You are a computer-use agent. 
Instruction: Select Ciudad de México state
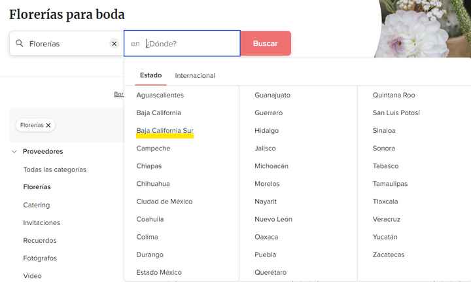(x=164, y=202)
